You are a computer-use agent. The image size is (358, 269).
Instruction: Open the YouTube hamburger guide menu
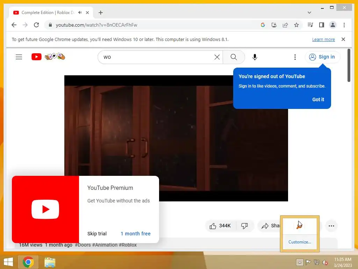point(19,57)
